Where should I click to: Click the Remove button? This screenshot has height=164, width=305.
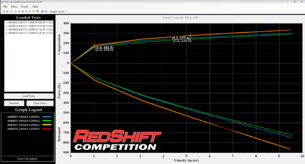[x=14, y=103]
